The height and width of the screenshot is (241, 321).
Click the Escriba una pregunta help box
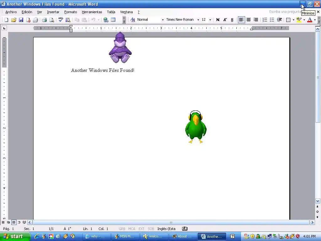pyautogui.click(x=285, y=12)
